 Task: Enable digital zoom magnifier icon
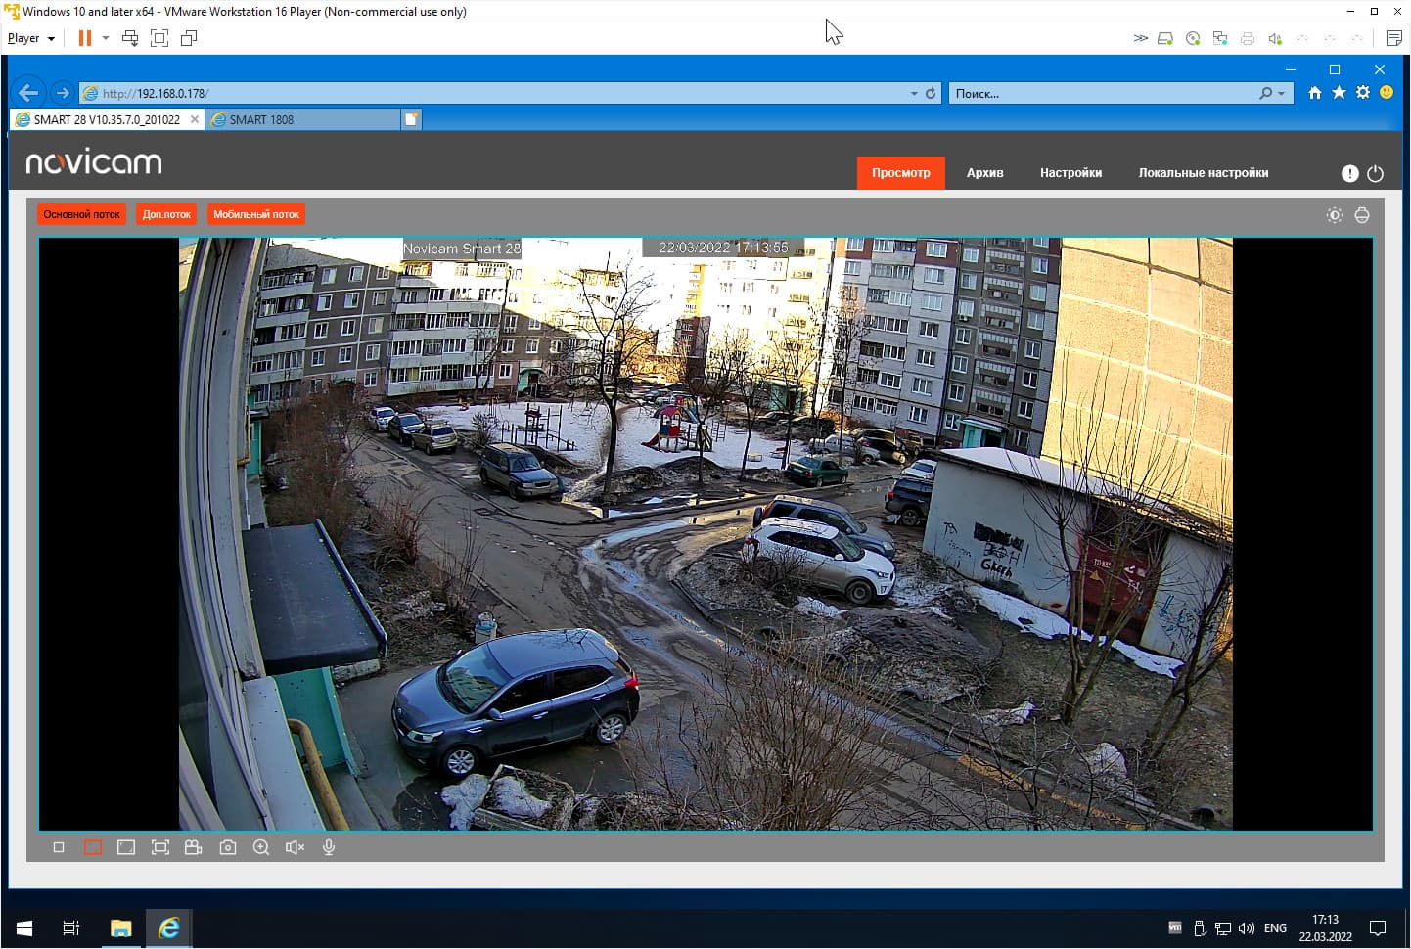261,847
